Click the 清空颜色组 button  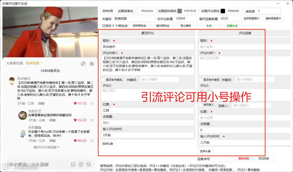point(163,26)
